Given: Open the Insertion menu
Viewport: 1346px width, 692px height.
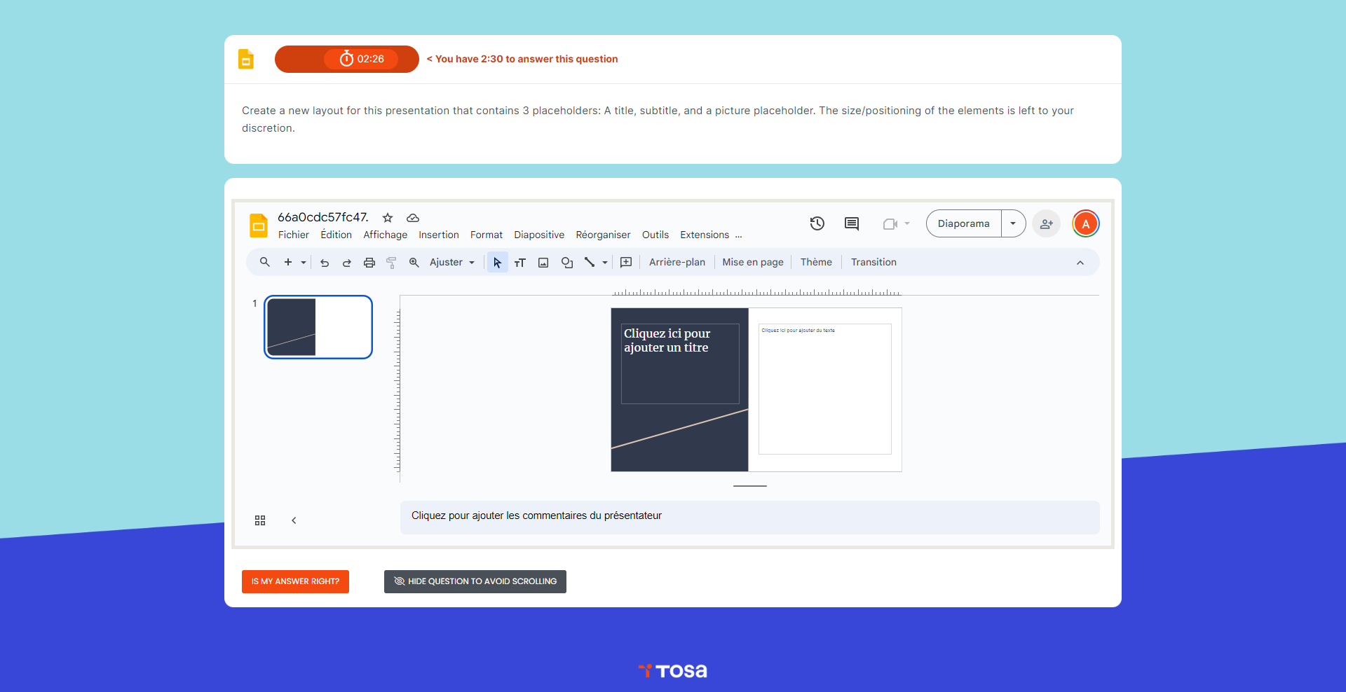Looking at the screenshot, I should (x=438, y=235).
